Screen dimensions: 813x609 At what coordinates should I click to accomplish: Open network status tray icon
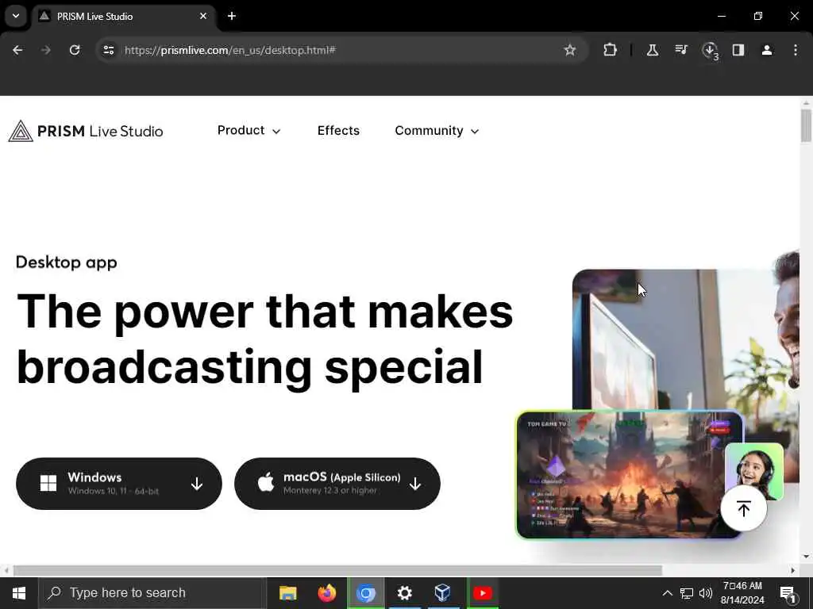[687, 593]
